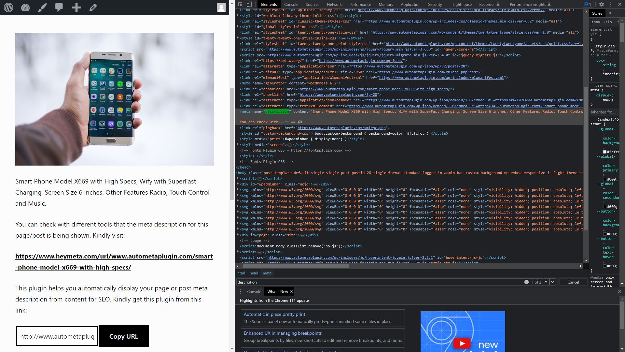
Task: Switch to the Network tab
Action: pyautogui.click(x=334, y=4)
